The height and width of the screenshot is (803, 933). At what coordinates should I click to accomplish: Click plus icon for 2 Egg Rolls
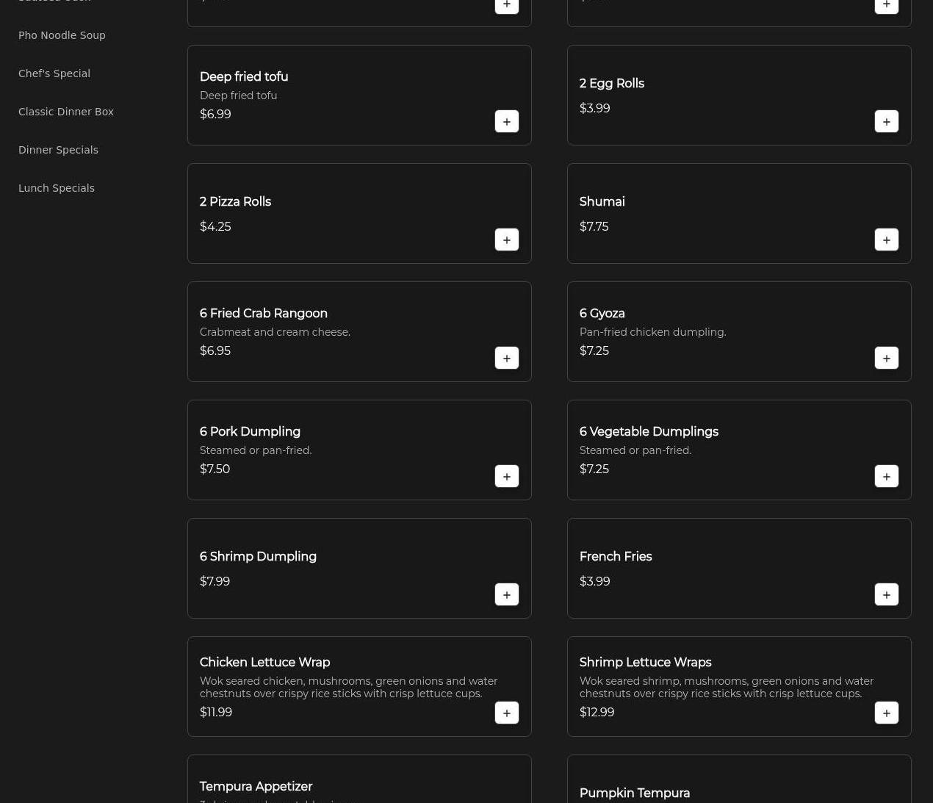(x=886, y=121)
